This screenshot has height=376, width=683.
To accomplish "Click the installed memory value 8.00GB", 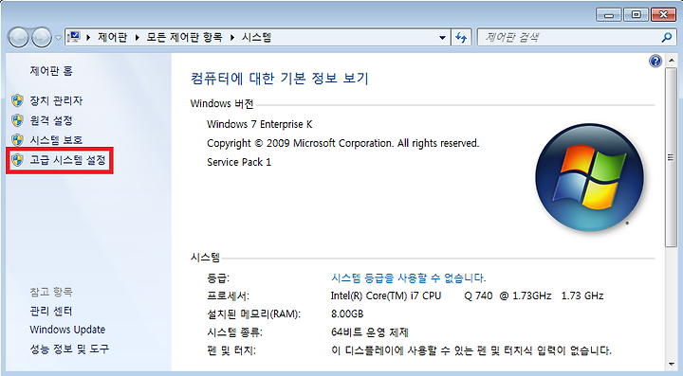I will point(347,313).
